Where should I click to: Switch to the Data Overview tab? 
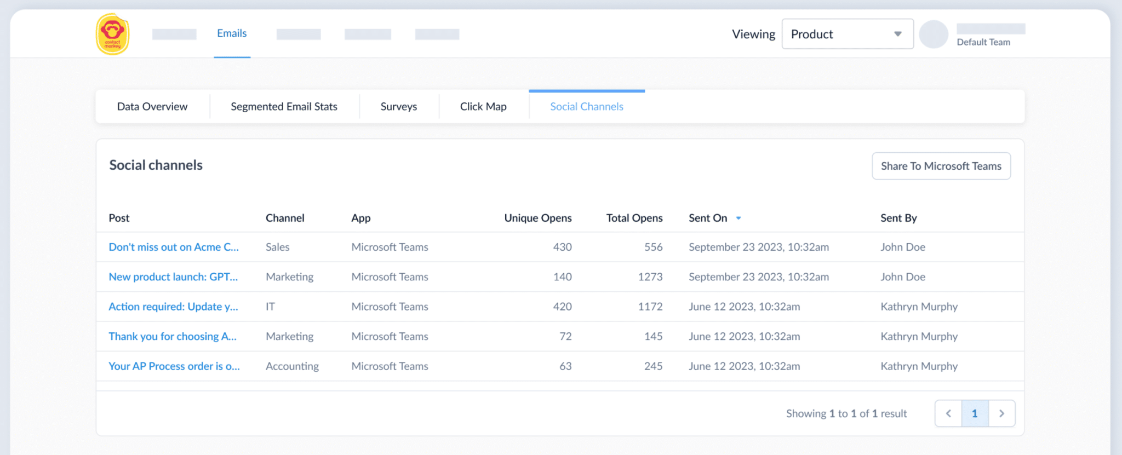(152, 106)
